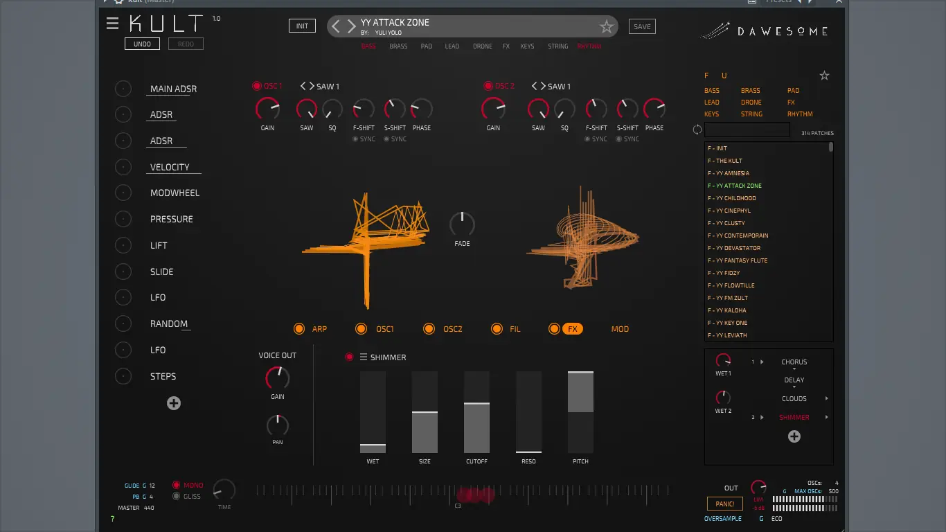Click the LIFT modulator circle

click(123, 245)
